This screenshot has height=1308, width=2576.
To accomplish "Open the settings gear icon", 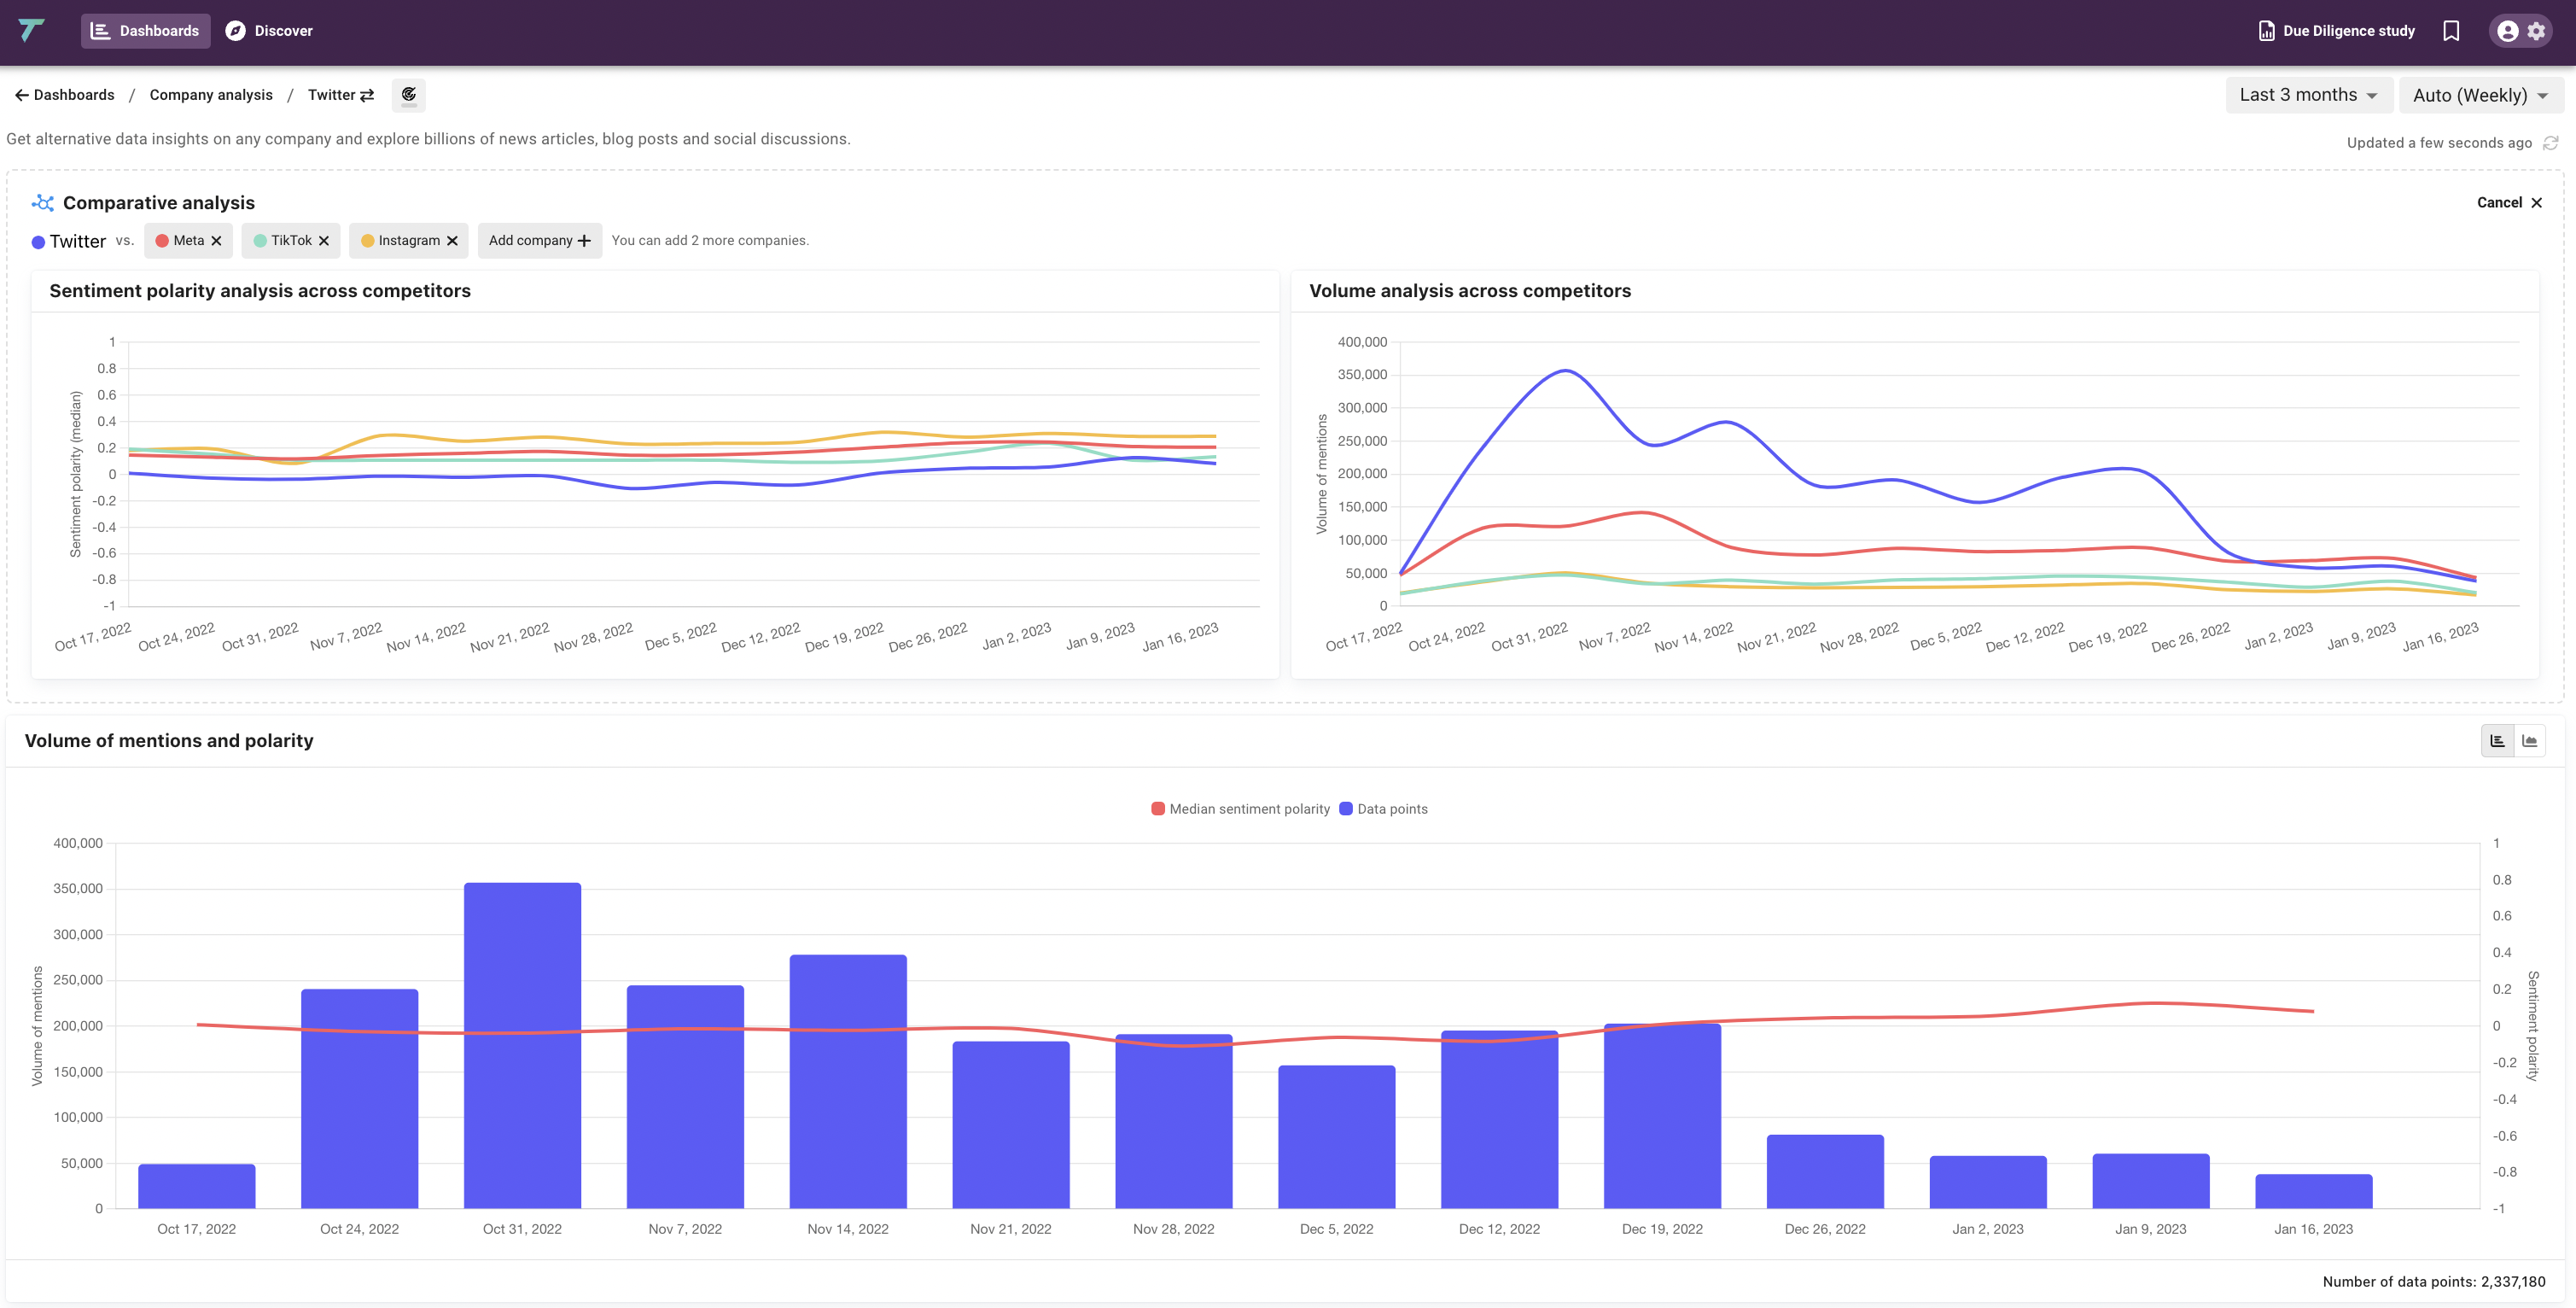I will point(2536,31).
